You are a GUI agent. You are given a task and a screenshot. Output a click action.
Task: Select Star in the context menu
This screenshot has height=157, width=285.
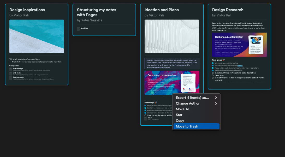coord(197,115)
